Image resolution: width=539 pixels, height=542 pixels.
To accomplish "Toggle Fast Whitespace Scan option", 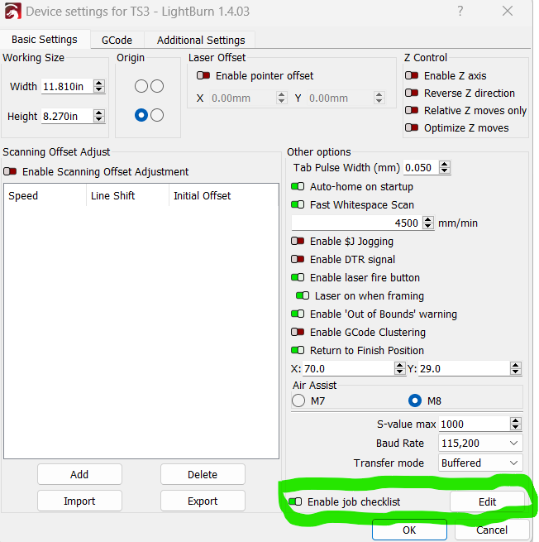I will coord(298,204).
